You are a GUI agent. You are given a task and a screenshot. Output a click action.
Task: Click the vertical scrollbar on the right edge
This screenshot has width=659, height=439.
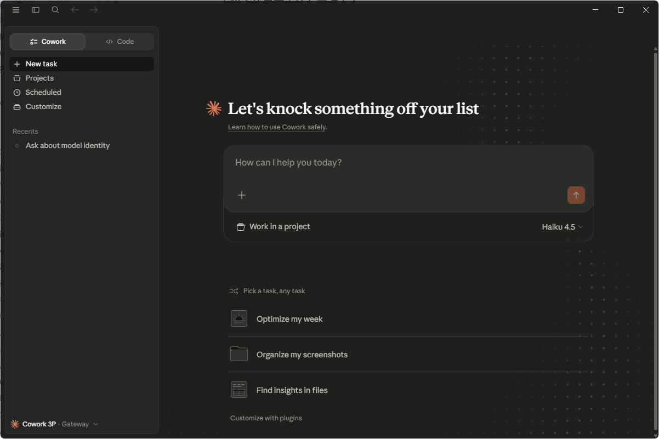(x=656, y=241)
